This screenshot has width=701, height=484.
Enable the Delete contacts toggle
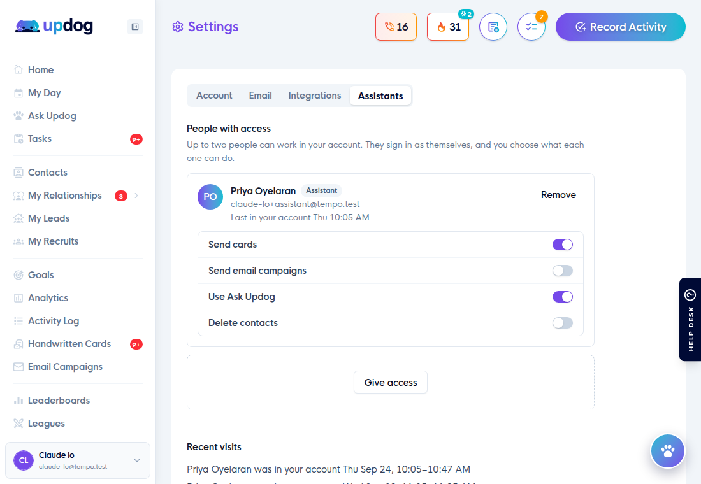click(563, 323)
